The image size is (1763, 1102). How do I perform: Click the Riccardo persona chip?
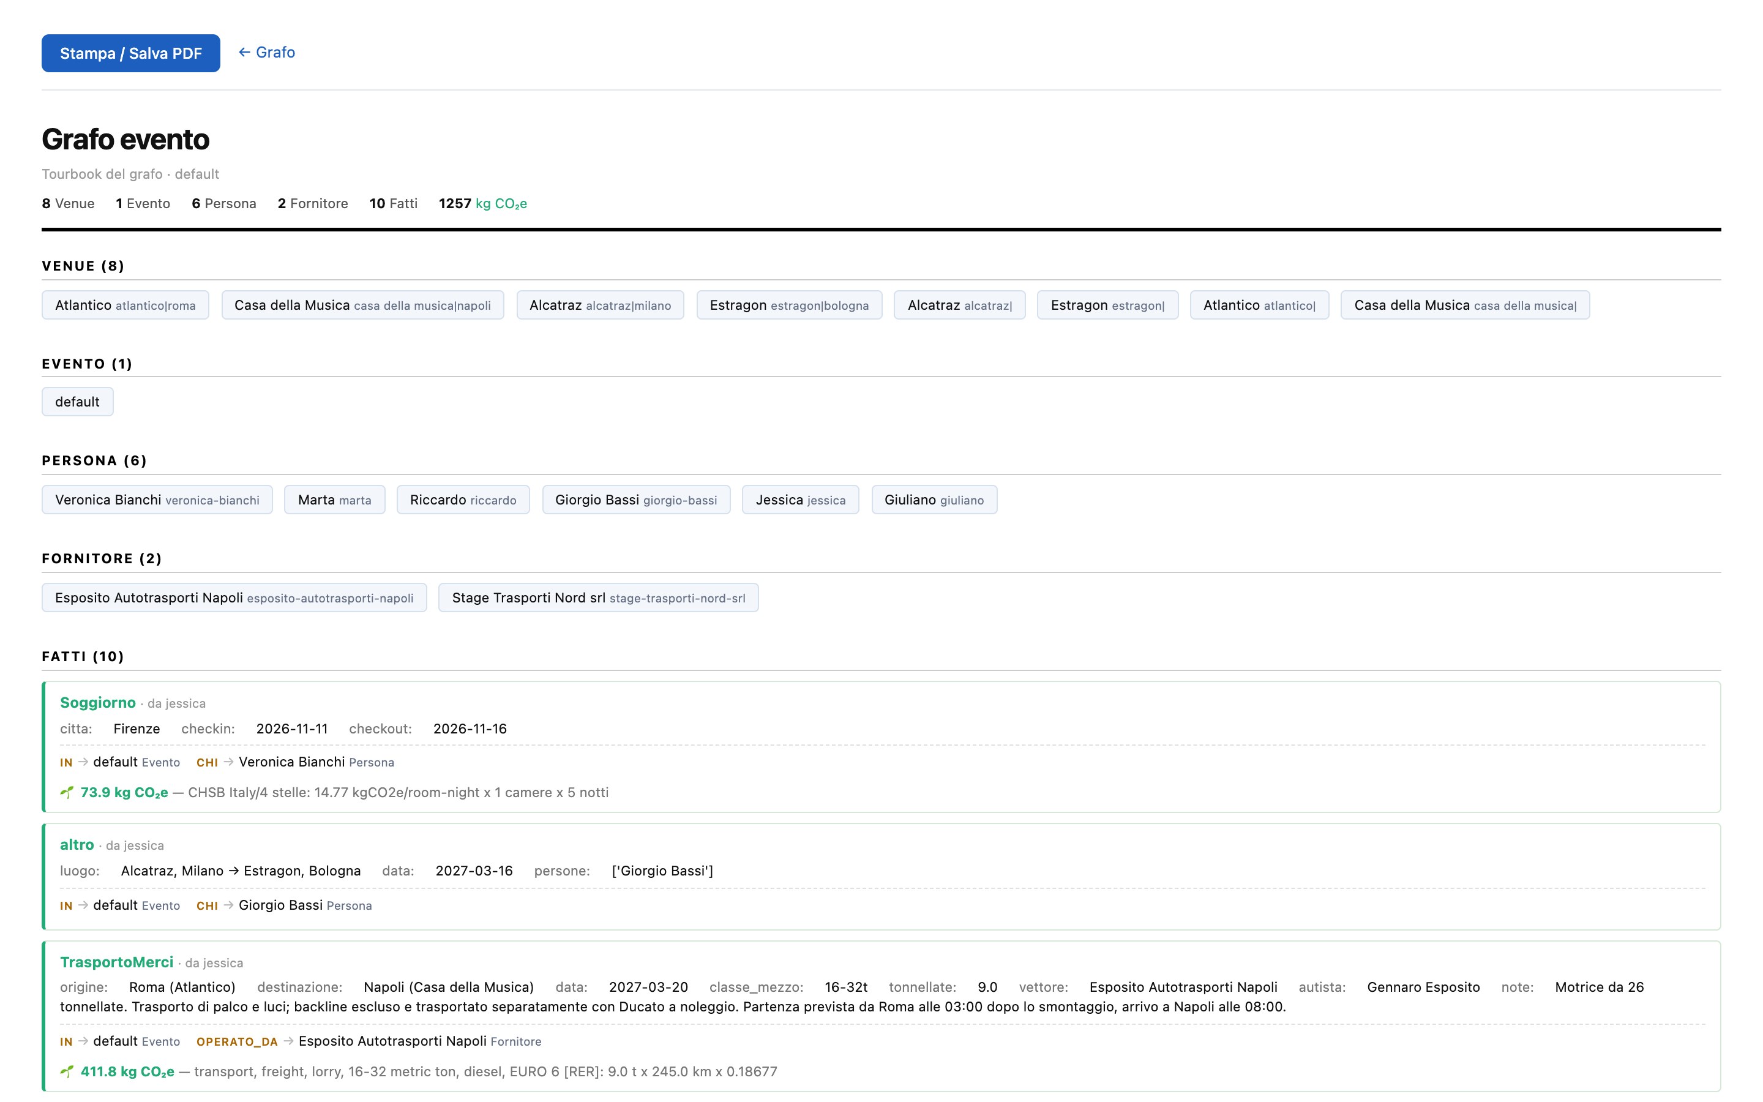pyautogui.click(x=463, y=500)
